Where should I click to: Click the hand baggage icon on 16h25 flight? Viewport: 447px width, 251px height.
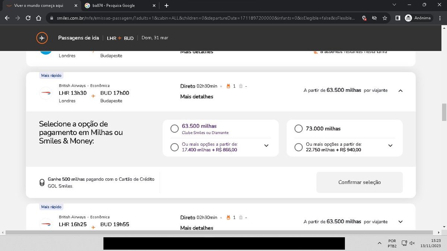[x=229, y=218]
